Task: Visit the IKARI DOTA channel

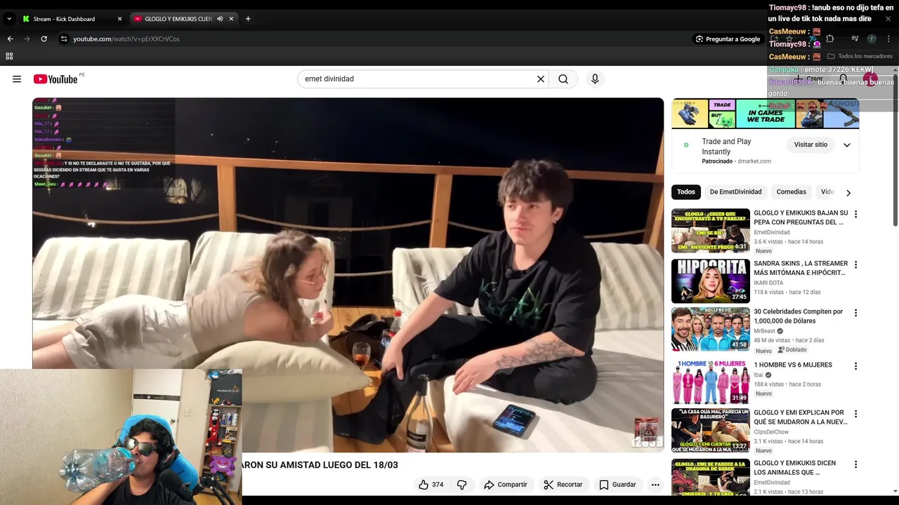Action: [x=768, y=283]
